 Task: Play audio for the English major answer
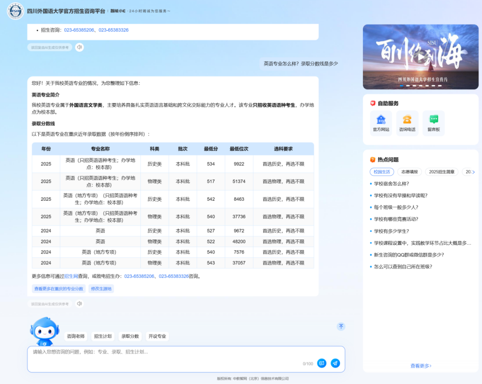pos(79,304)
